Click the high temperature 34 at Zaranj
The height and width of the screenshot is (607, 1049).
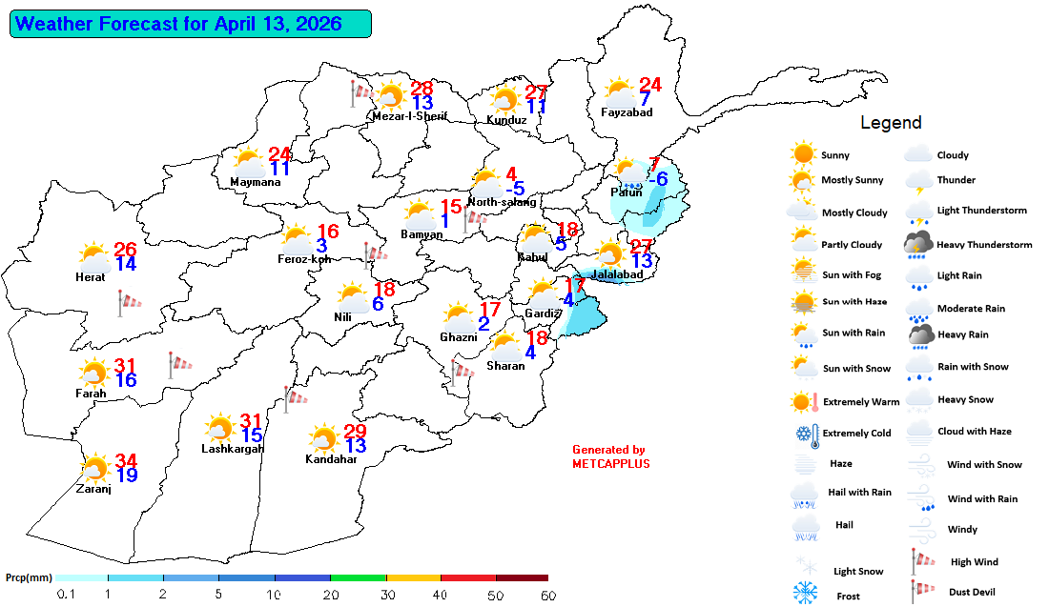126,461
